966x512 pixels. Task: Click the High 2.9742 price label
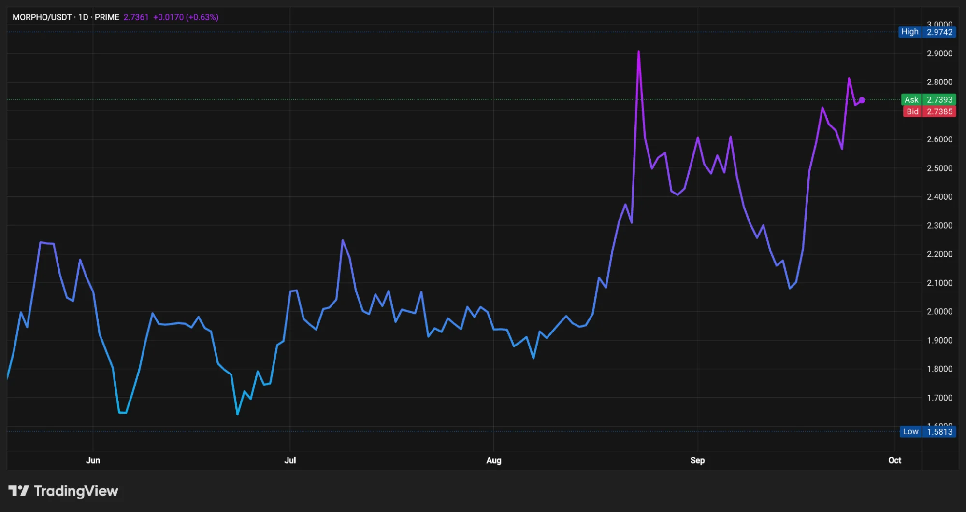pyautogui.click(x=927, y=32)
